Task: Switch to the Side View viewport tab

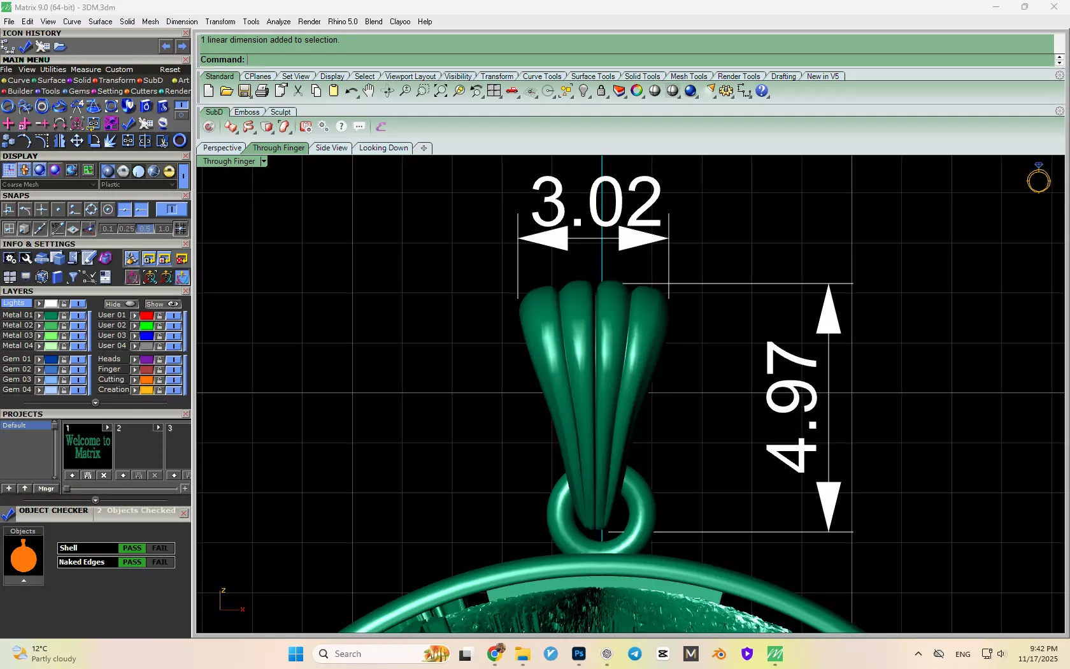Action: click(x=332, y=148)
